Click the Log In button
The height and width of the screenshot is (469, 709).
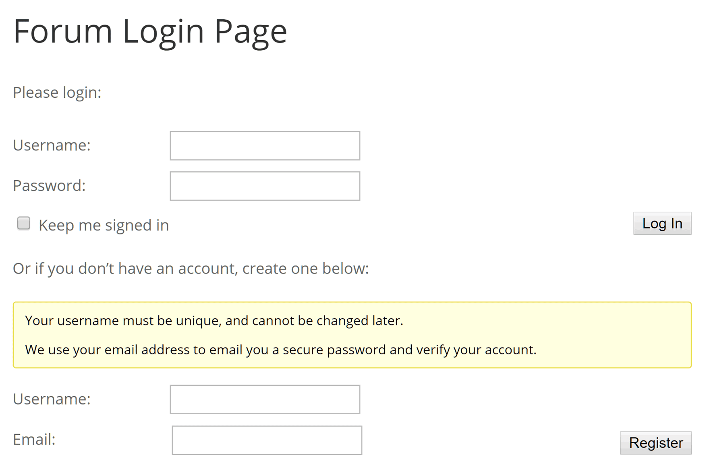662,224
